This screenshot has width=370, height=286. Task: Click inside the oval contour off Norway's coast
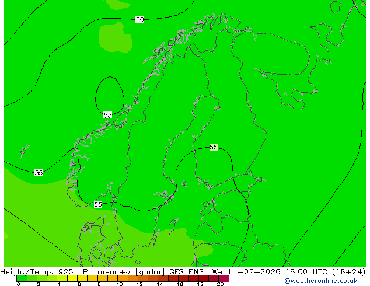(109, 93)
